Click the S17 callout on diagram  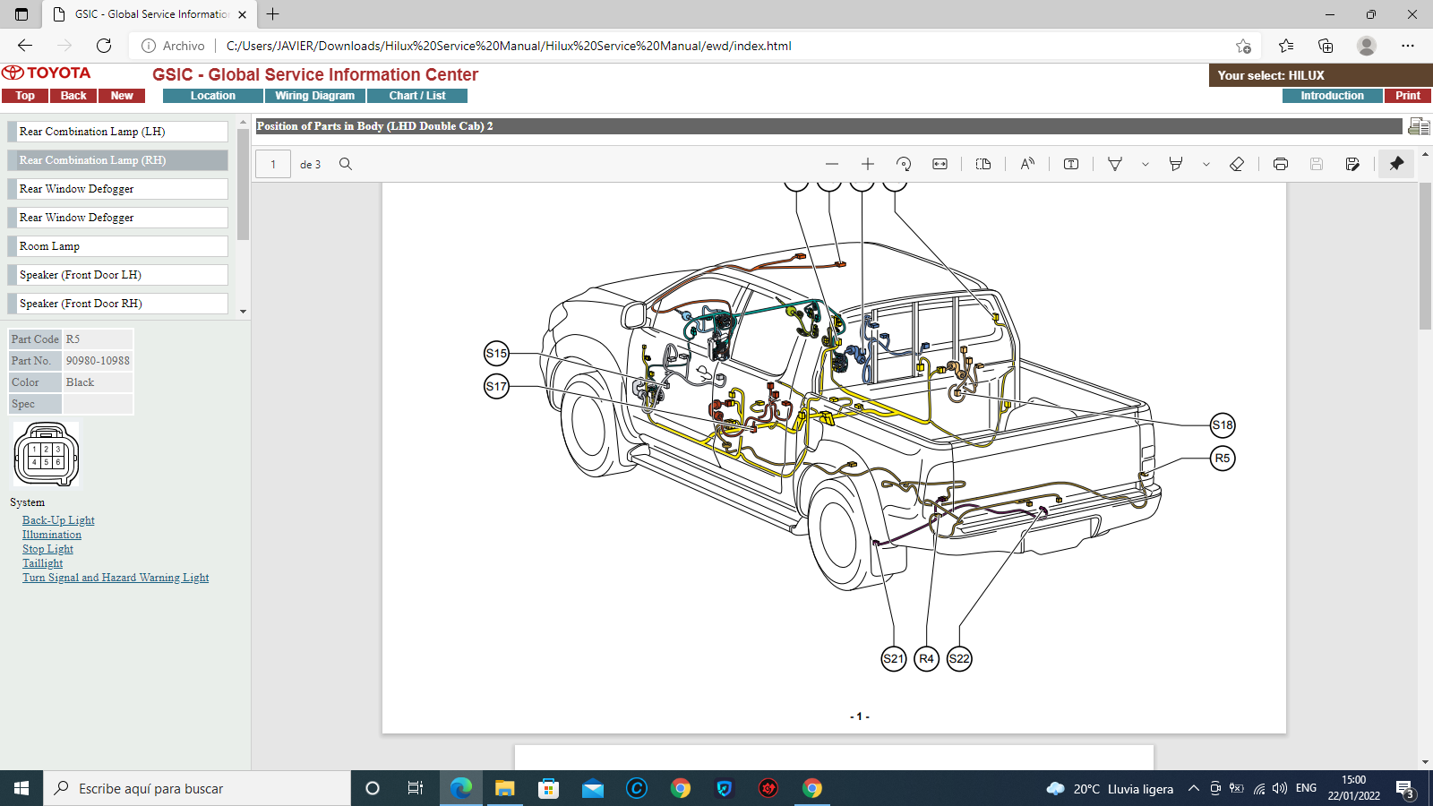click(496, 387)
